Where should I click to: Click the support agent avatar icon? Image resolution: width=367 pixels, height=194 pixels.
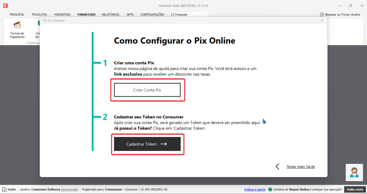[x=355, y=172]
